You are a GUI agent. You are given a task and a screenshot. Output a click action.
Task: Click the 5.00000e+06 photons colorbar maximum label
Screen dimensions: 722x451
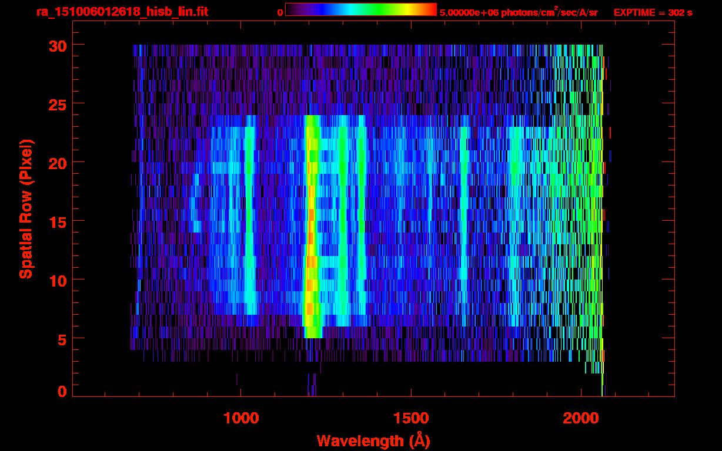tap(519, 12)
